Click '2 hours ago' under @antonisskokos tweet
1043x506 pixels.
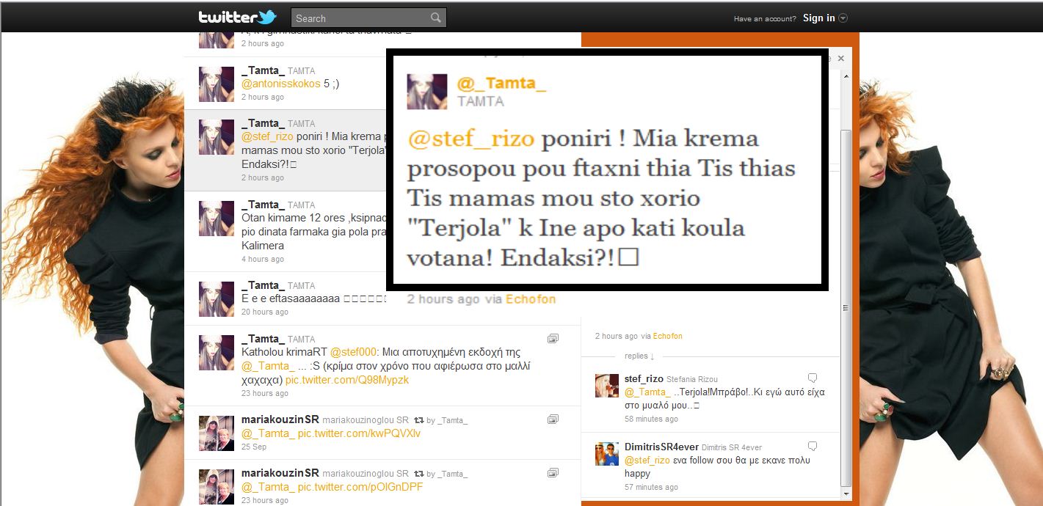[x=263, y=97]
